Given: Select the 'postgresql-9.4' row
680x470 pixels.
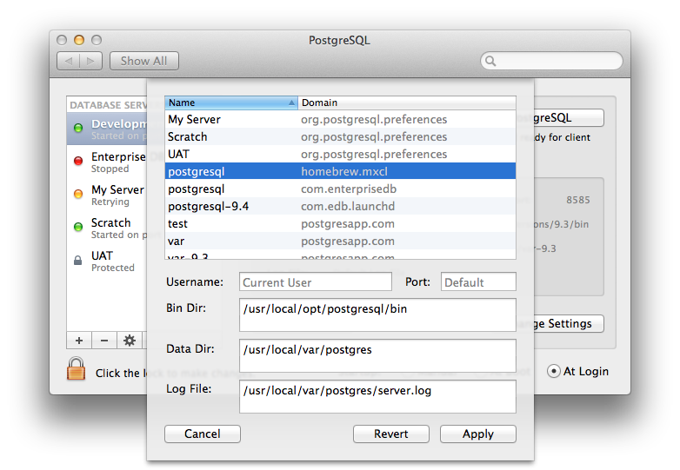Looking at the screenshot, I should (340, 206).
